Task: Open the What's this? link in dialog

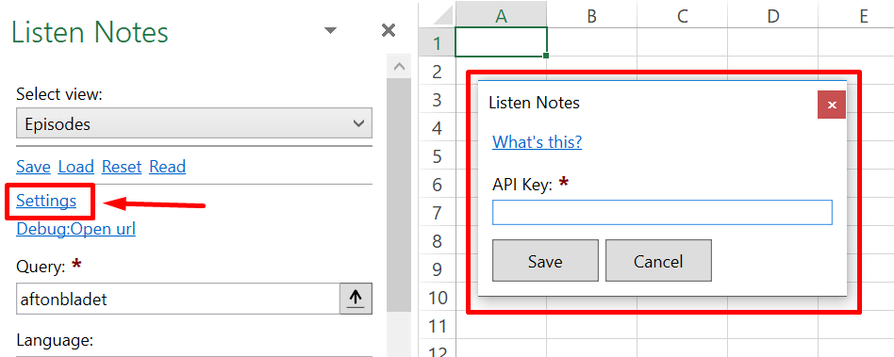Action: coord(538,142)
